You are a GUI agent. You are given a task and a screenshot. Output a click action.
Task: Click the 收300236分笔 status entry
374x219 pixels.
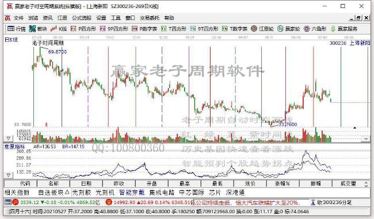coord(334,202)
